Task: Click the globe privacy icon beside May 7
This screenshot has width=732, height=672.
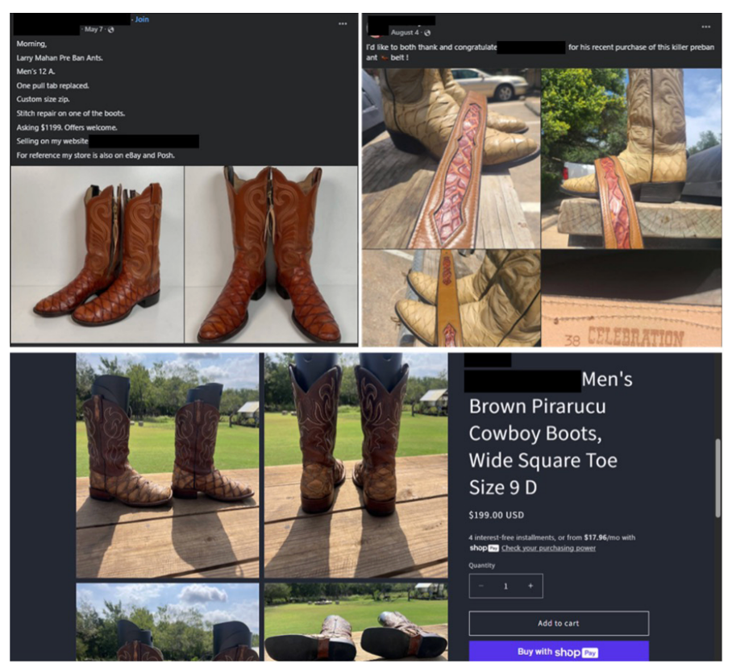Action: tap(111, 30)
